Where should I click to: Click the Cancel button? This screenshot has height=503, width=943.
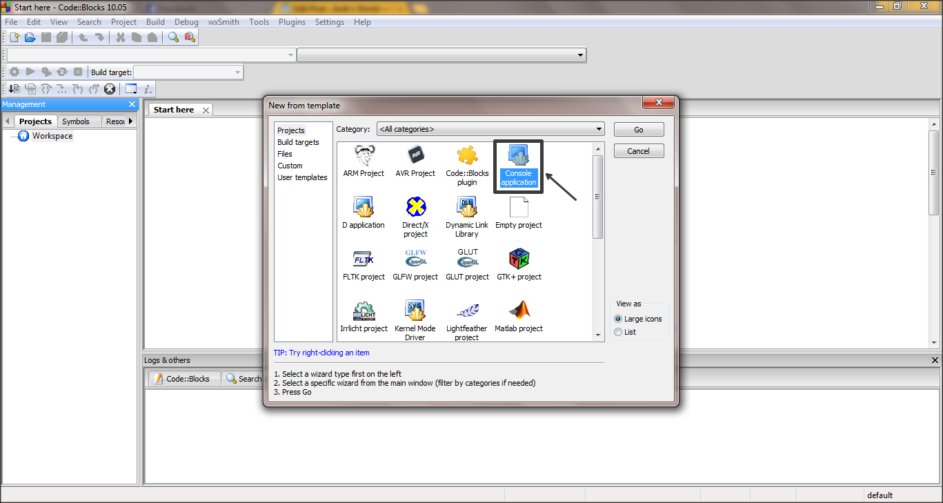point(639,151)
